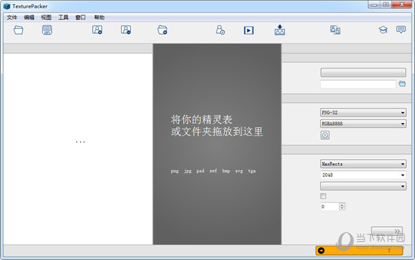Click the 'svg' format label
This screenshot has width=415, height=260.
click(239, 171)
